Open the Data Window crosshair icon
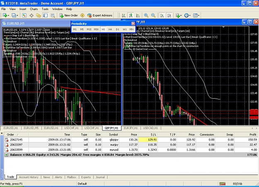This screenshot has height=187, width=259. (31, 15)
